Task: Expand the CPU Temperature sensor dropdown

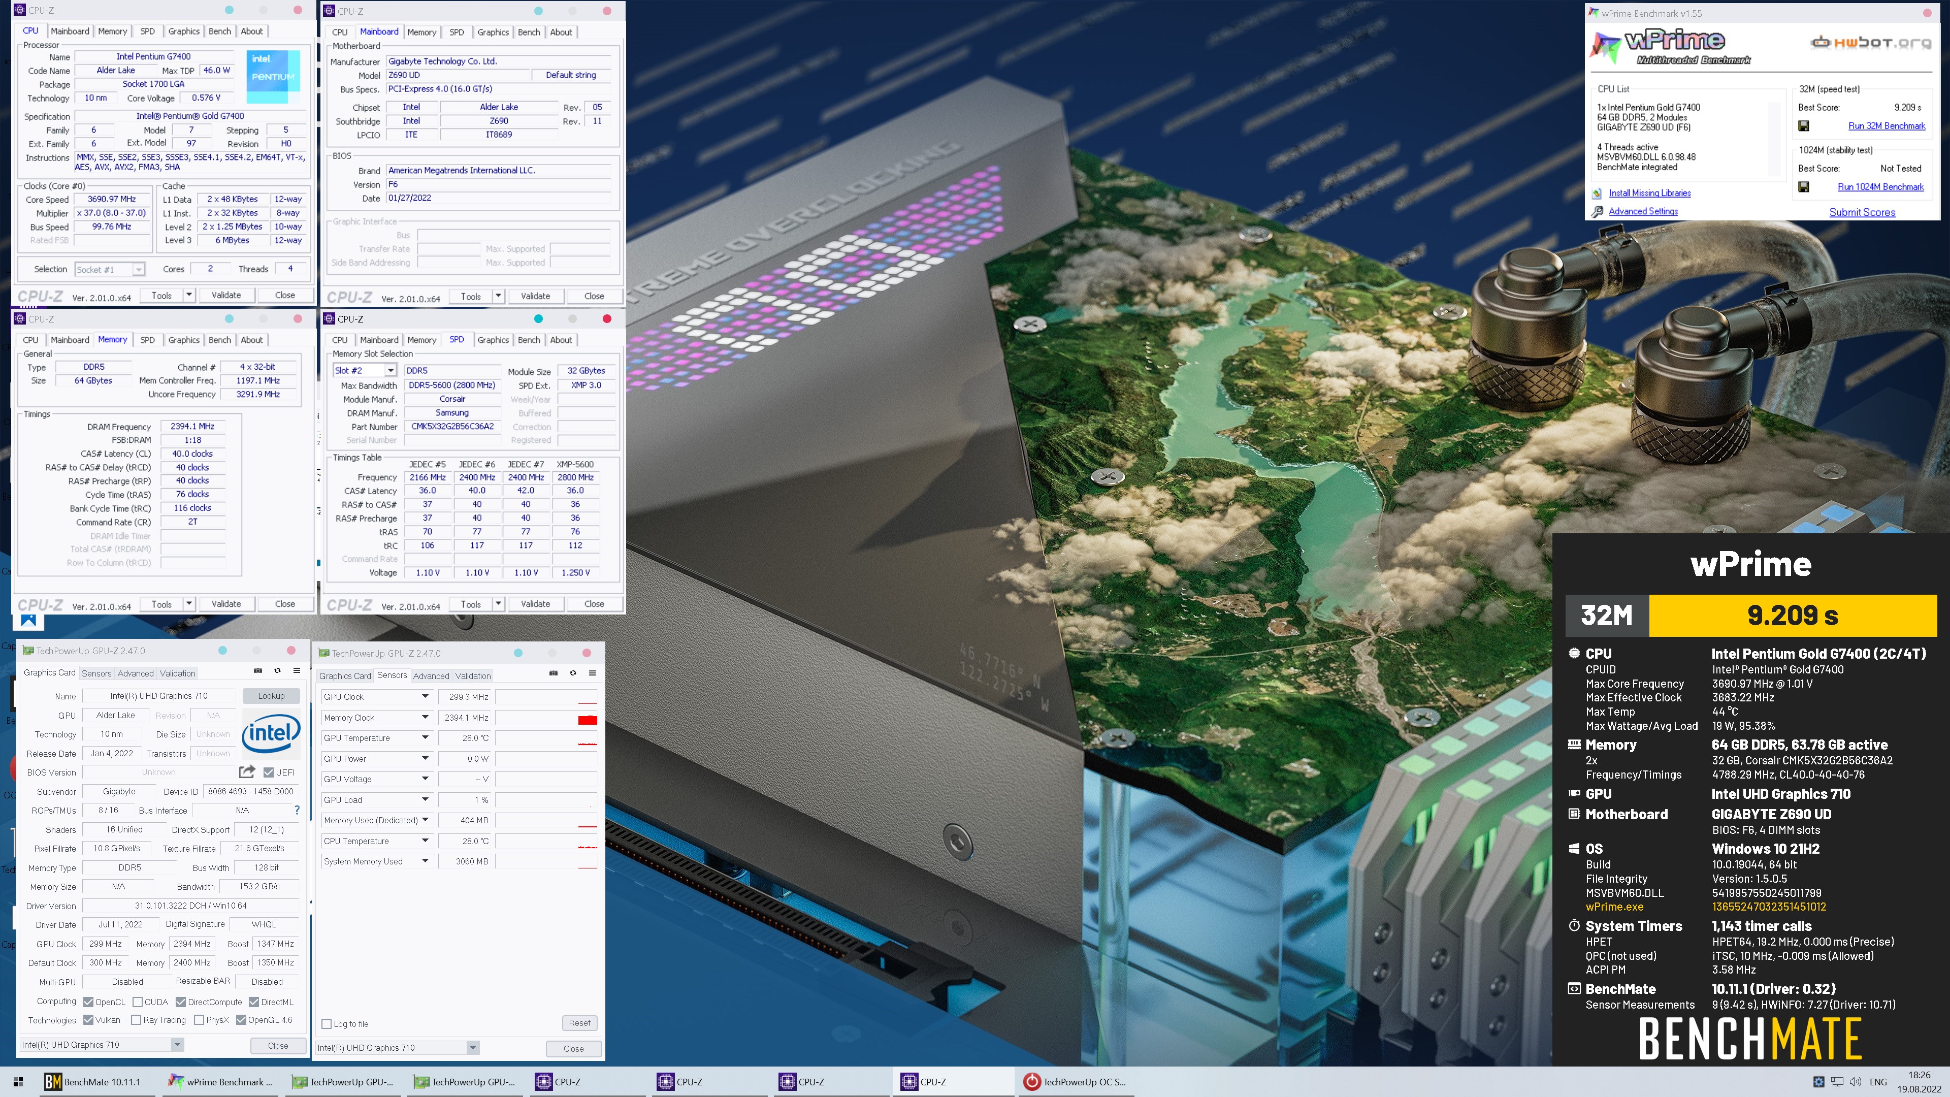Action: 425,841
